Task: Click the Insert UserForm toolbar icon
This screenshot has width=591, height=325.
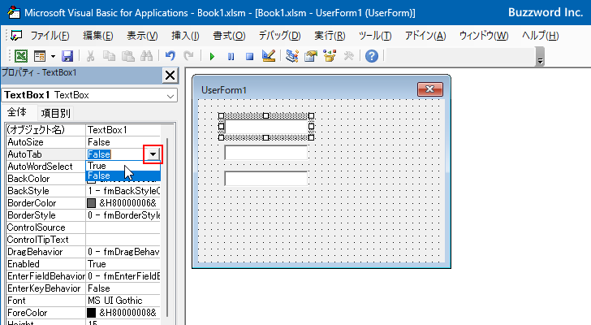Action: click(39, 56)
